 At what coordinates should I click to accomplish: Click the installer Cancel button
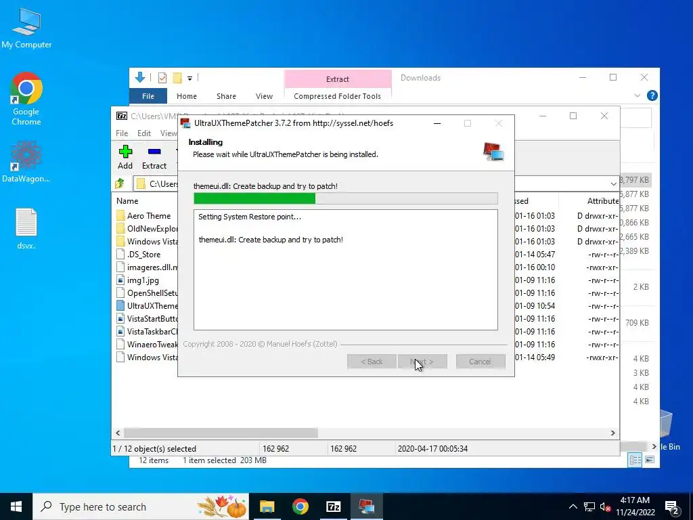(x=480, y=362)
